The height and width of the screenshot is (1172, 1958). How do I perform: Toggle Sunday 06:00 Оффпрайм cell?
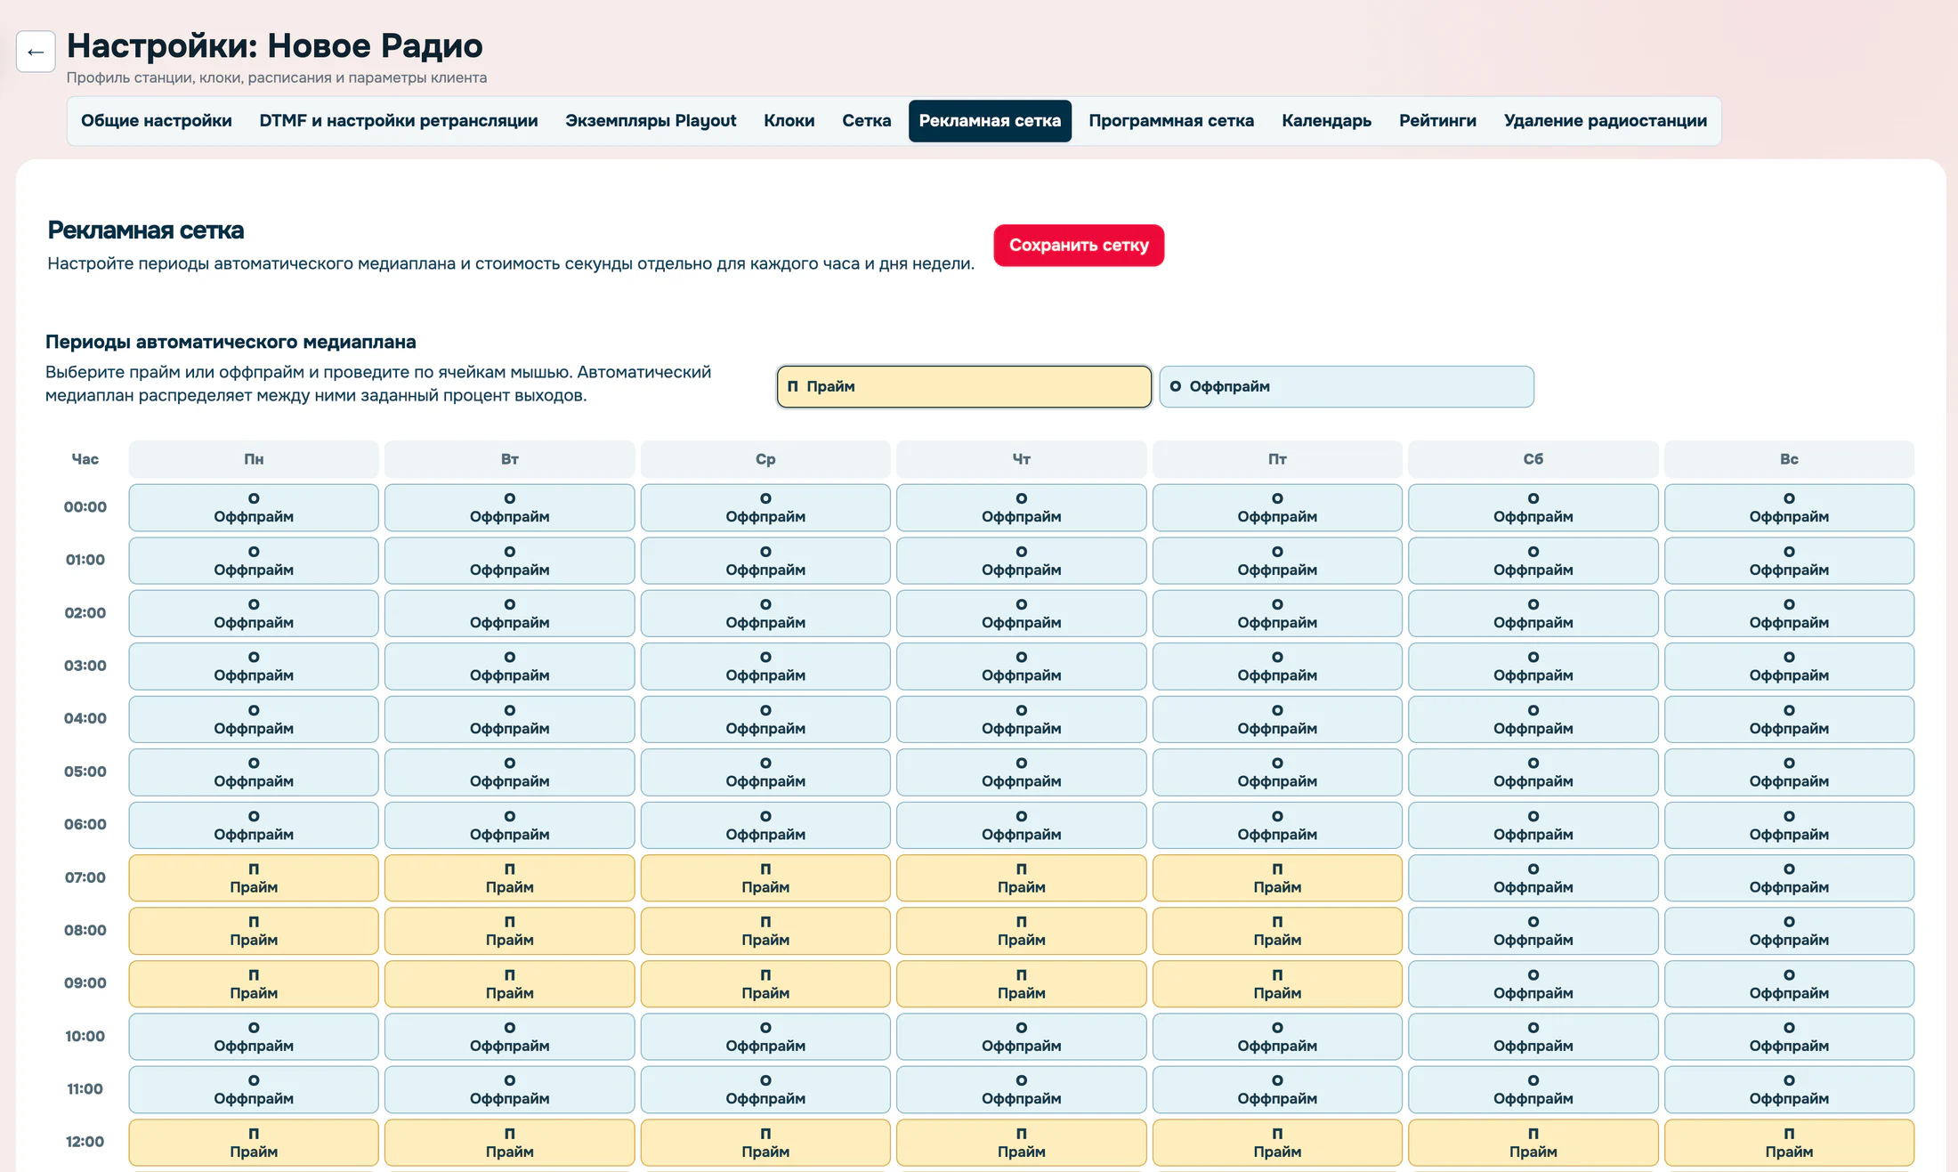click(x=1789, y=825)
